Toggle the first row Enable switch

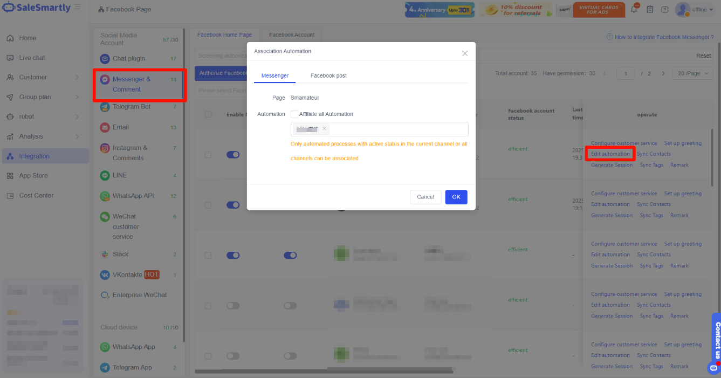(233, 155)
